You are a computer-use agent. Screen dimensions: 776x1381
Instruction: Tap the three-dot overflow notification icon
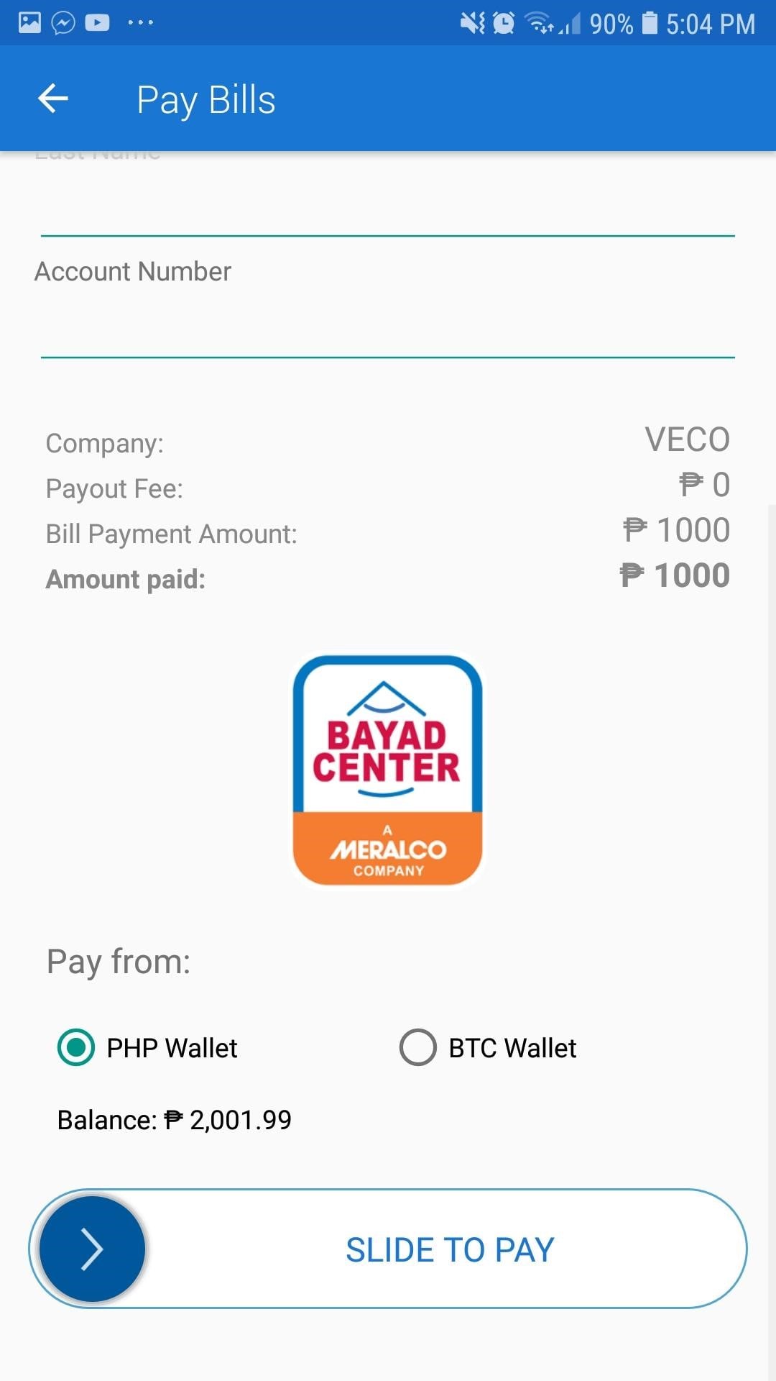[140, 23]
